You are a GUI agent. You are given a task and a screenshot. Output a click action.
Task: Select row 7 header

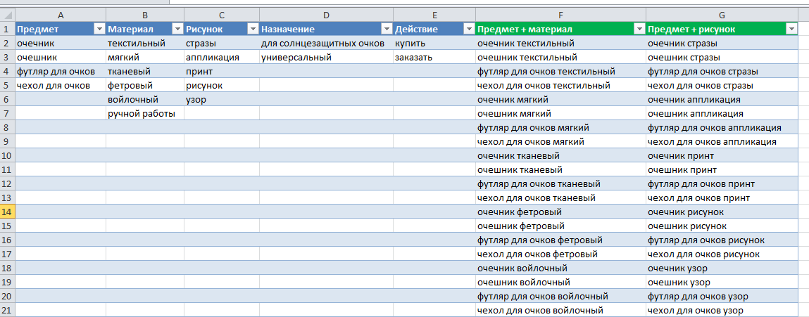point(8,113)
